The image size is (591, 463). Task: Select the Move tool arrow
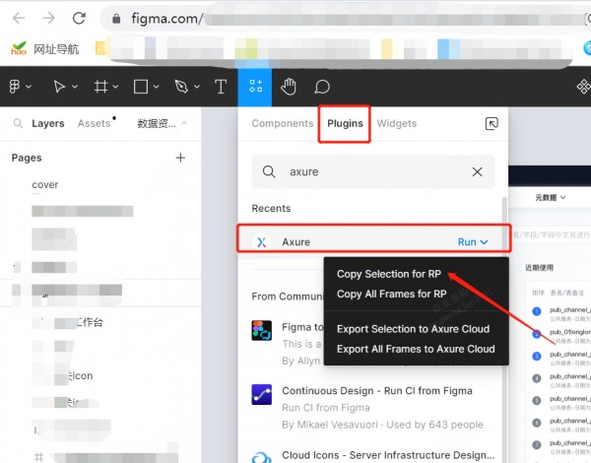pyautogui.click(x=59, y=87)
